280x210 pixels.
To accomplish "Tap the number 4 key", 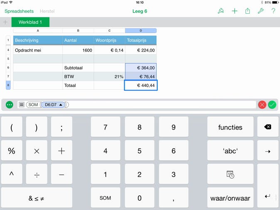I will click(106, 151).
